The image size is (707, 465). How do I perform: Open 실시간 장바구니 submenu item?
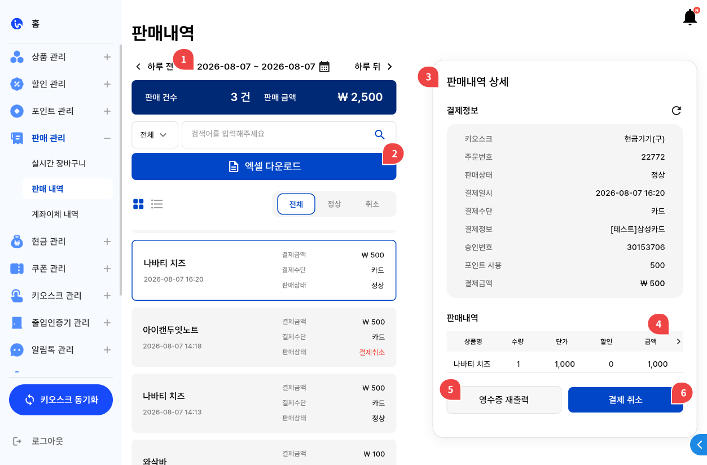click(59, 163)
